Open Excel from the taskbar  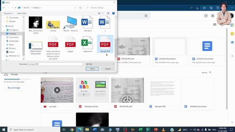[x=140, y=129]
